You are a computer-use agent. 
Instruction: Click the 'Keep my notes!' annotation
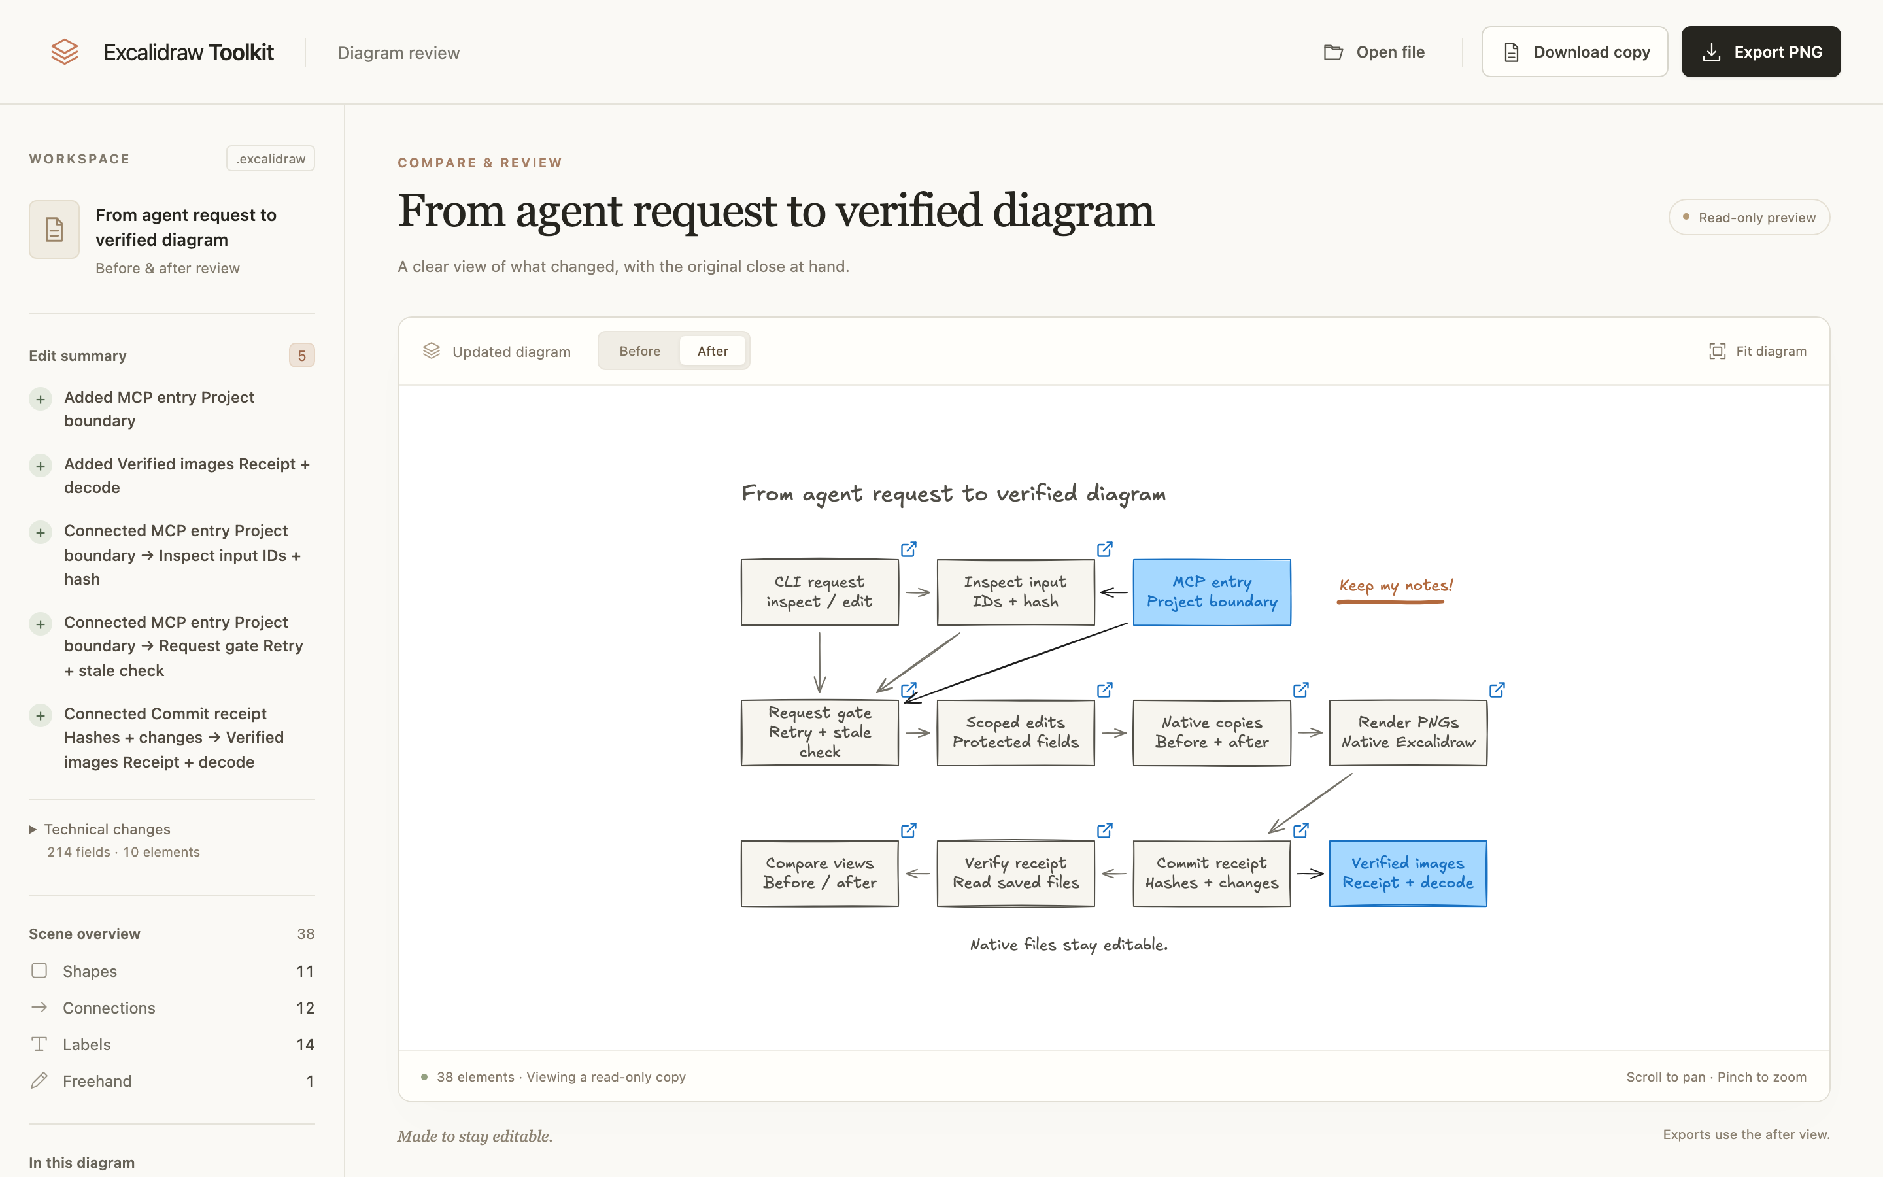pos(1396,586)
